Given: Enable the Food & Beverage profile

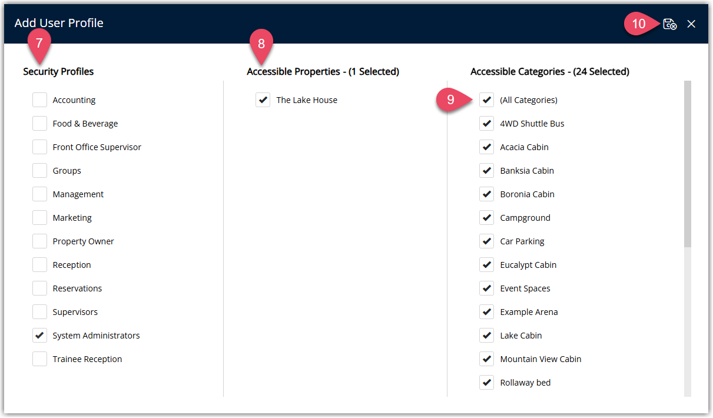Looking at the screenshot, I should click(39, 123).
